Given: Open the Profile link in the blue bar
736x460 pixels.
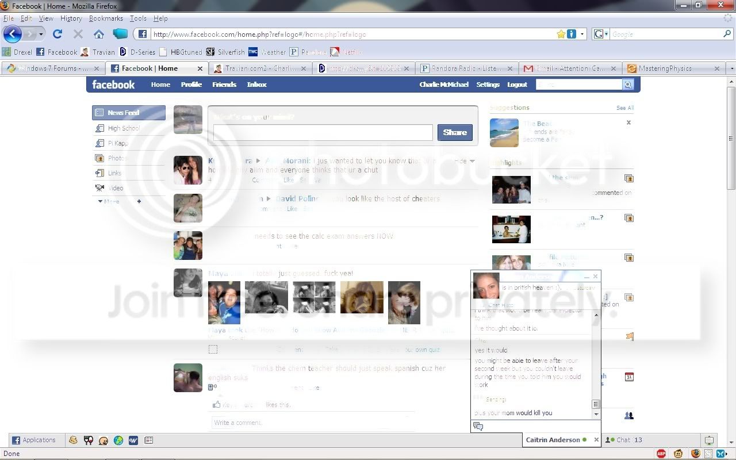Looking at the screenshot, I should (x=191, y=85).
